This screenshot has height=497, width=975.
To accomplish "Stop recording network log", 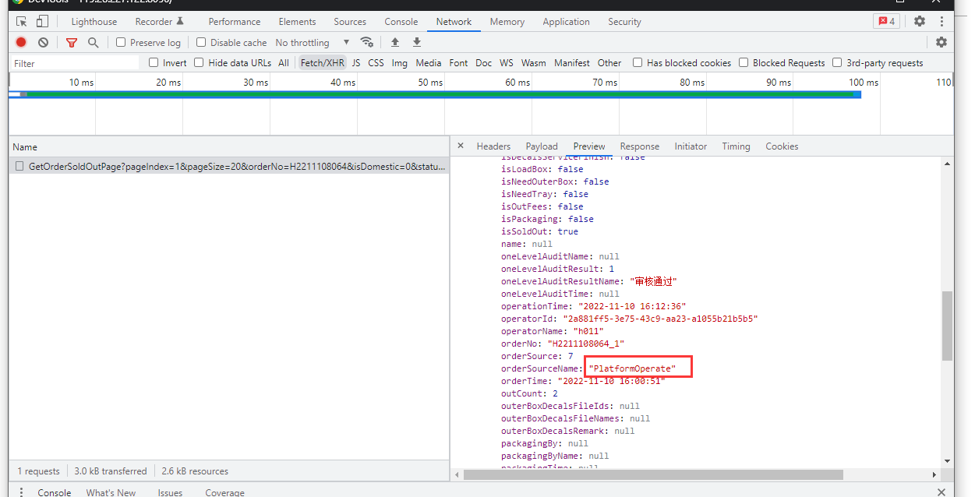I will click(21, 43).
